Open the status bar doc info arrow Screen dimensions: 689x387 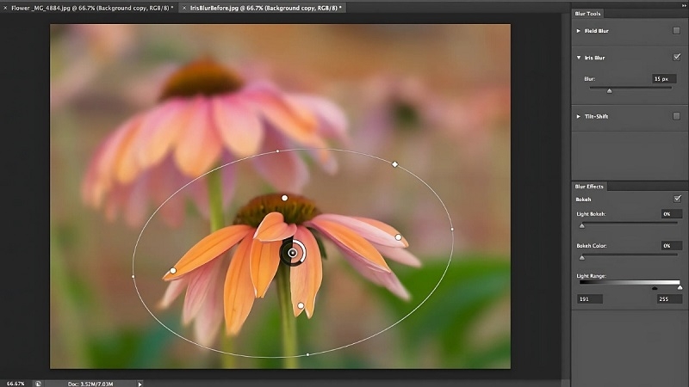click(x=140, y=383)
